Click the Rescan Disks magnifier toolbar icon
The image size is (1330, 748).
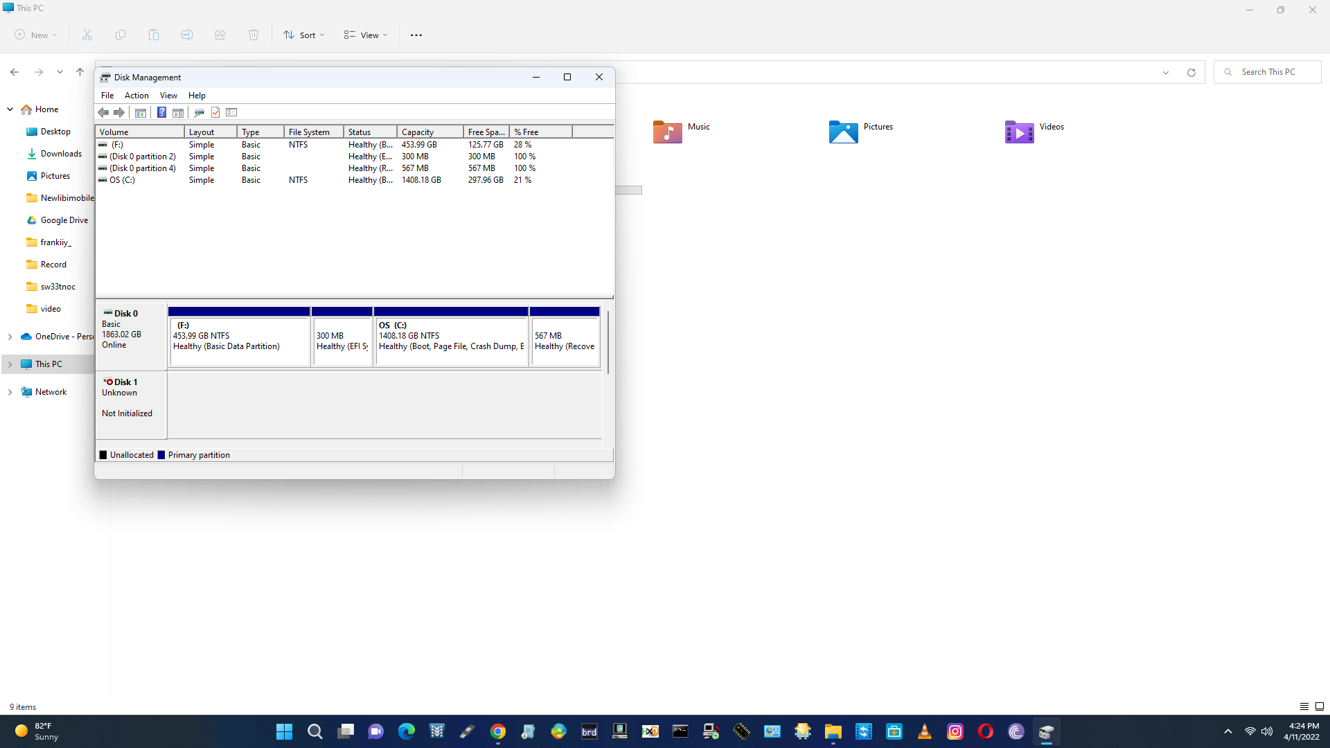199,112
